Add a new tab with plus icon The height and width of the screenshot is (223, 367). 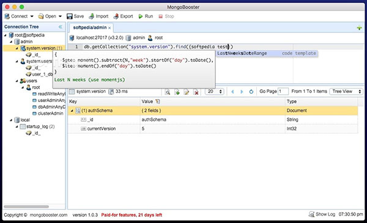coord(359,28)
